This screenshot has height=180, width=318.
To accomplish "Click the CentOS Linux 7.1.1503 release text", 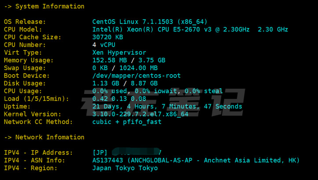I will click(150, 22).
